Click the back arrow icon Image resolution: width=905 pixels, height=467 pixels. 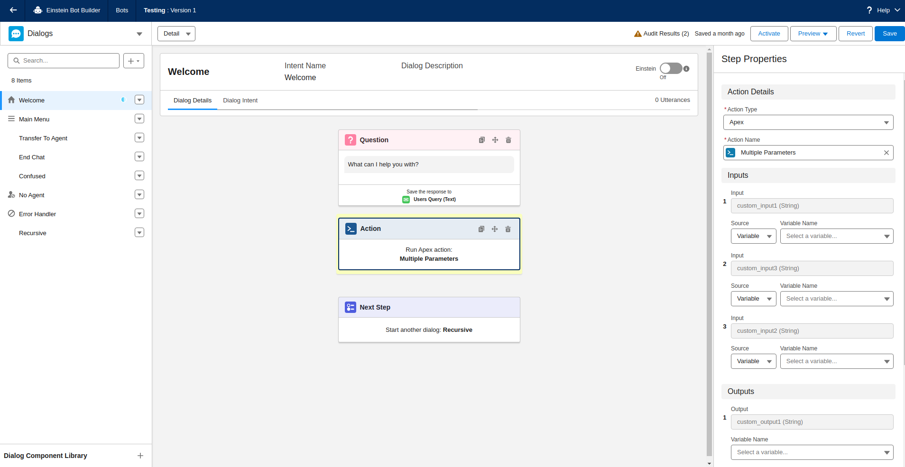[13, 10]
